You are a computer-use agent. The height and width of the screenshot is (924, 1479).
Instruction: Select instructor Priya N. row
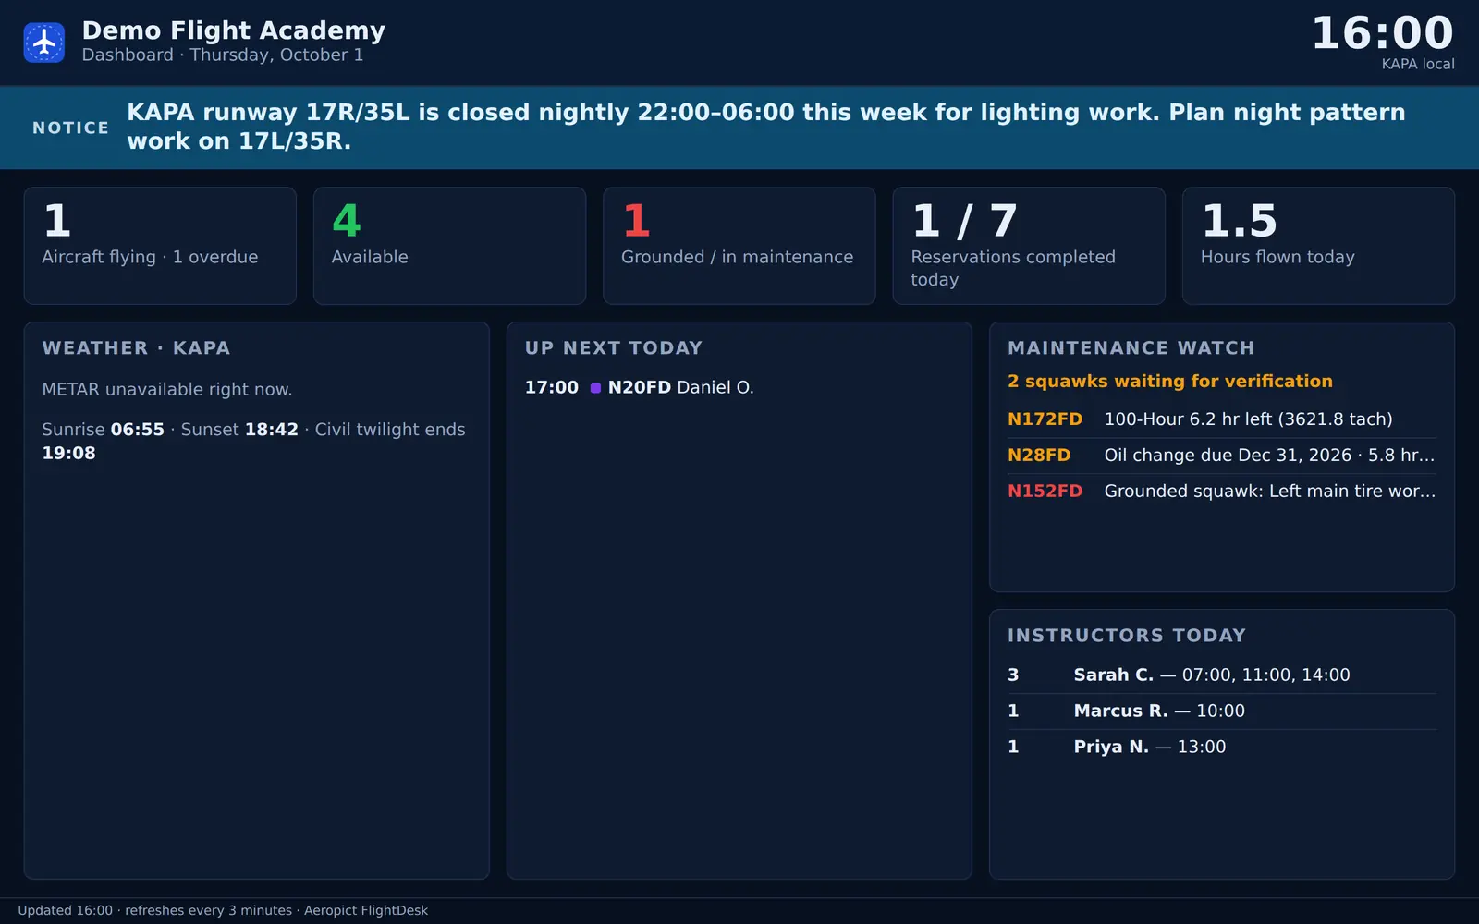point(1222,748)
